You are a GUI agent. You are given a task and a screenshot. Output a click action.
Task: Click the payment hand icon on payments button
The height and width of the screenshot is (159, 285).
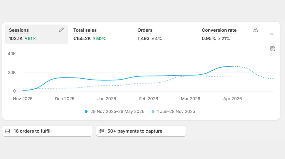pos(101,131)
